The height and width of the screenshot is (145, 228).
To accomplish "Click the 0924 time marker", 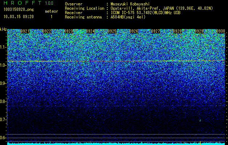I will point(90,31).
